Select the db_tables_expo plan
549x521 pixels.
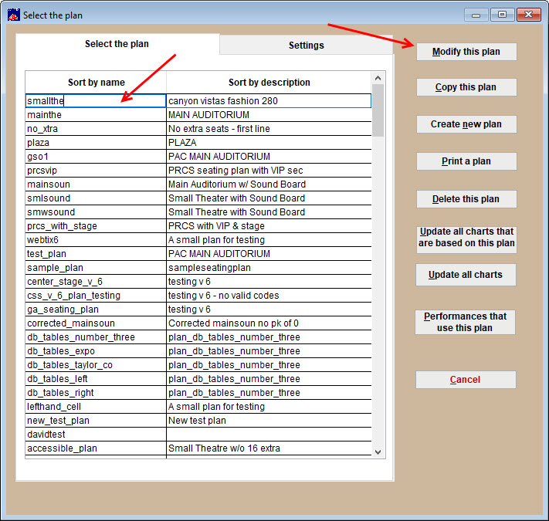(96, 351)
